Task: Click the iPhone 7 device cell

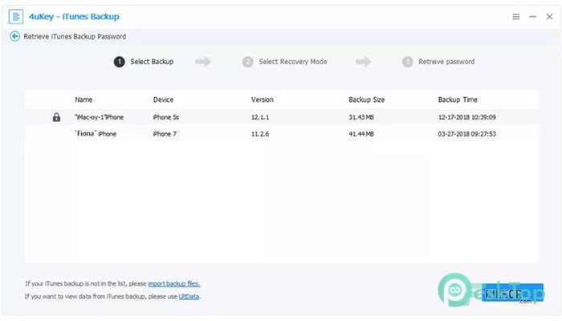Action: pyautogui.click(x=165, y=134)
